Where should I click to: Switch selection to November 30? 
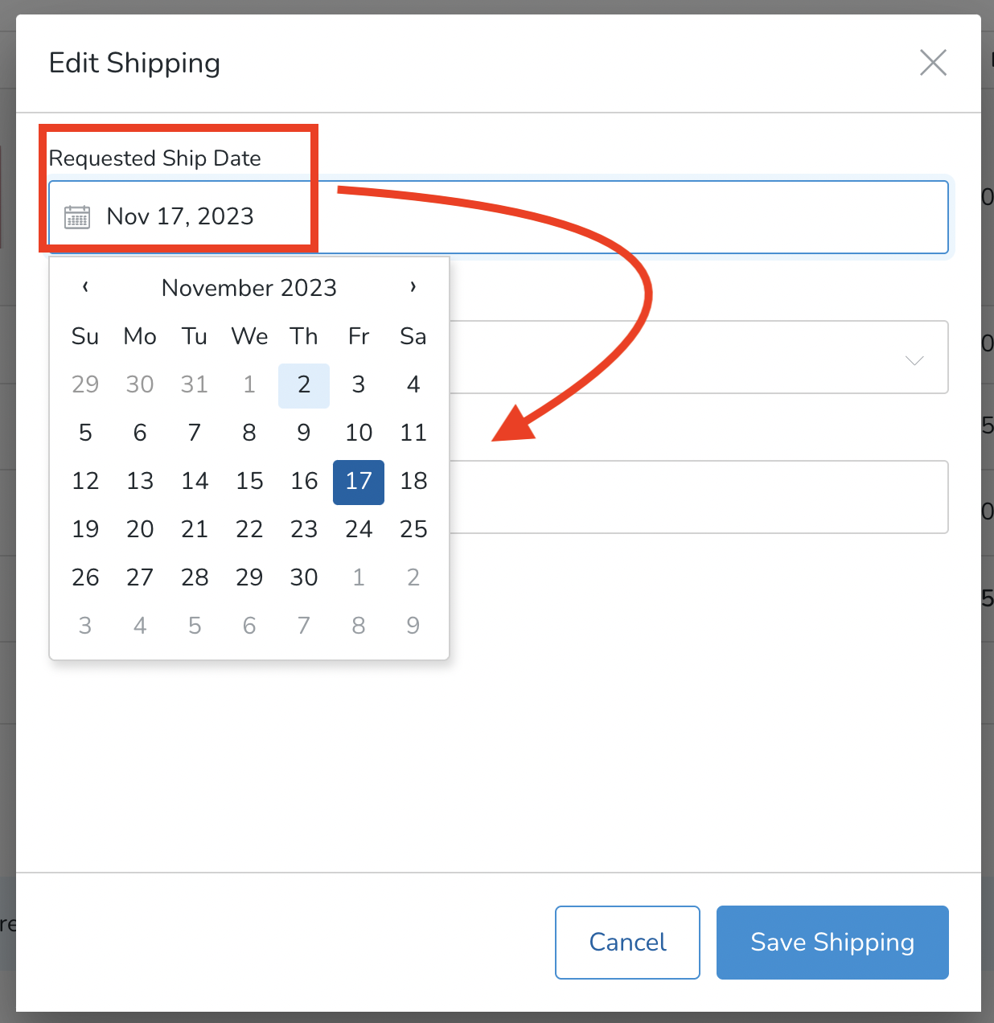click(303, 577)
